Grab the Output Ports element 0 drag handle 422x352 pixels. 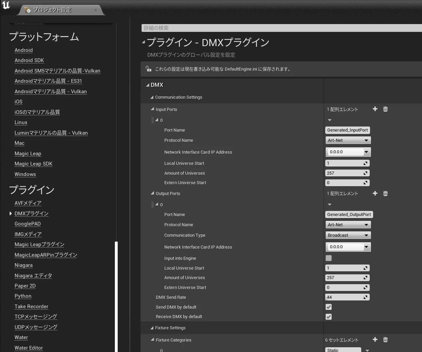[x=152, y=204]
